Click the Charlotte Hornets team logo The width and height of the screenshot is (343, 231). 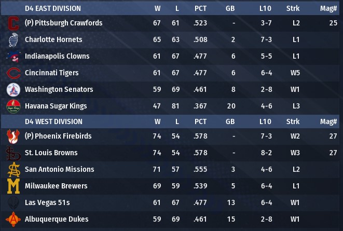[x=13, y=40]
